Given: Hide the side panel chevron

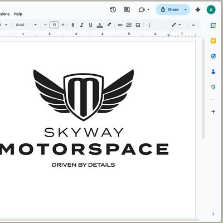Looking at the screenshot, I should [213, 214].
